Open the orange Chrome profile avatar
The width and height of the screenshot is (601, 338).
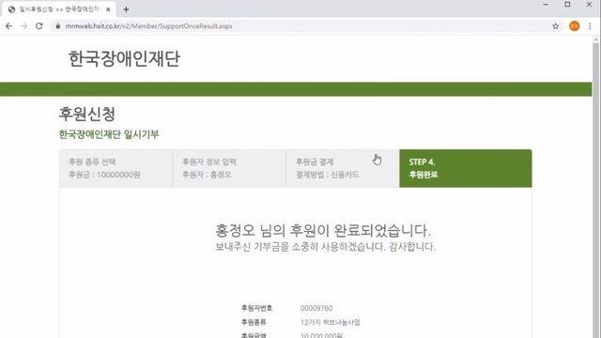coord(574,26)
